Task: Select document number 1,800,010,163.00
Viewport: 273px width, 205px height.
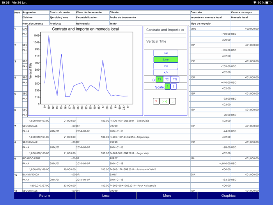Action: pos(36,121)
